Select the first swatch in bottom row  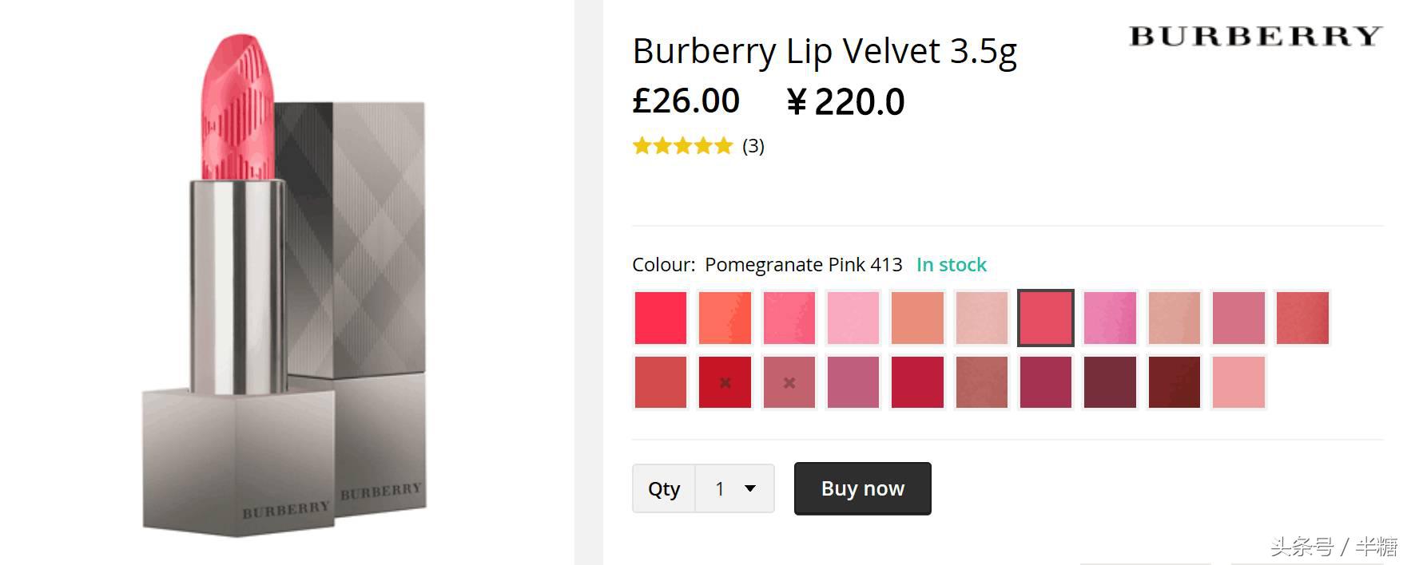coord(661,382)
